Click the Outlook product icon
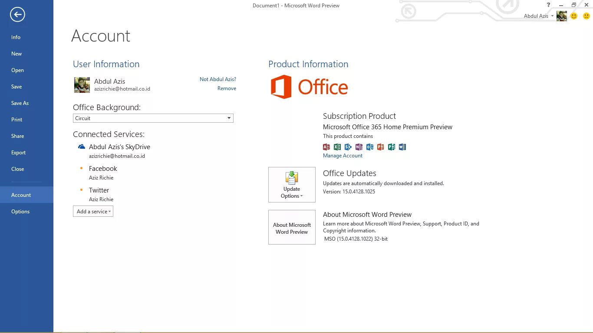This screenshot has height=333, width=593. point(370,147)
